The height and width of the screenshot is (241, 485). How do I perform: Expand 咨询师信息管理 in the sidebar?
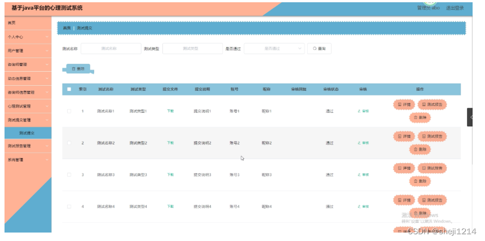point(28,93)
